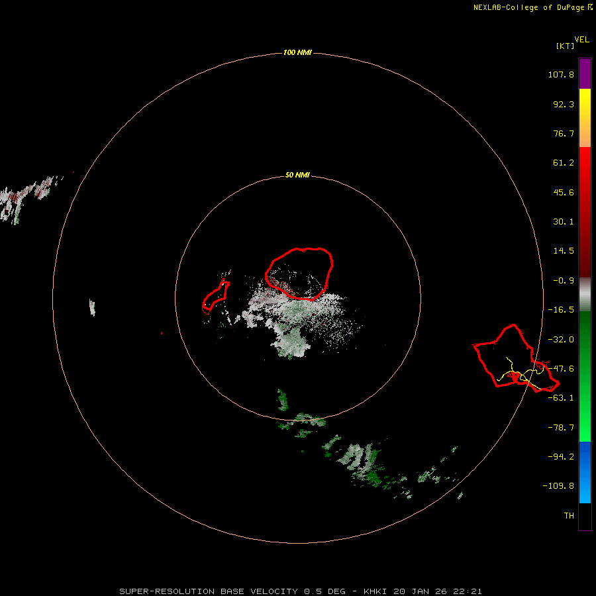Viewport: 596px width, 596px height.
Task: Click the [KT] units label
Action: (565, 46)
